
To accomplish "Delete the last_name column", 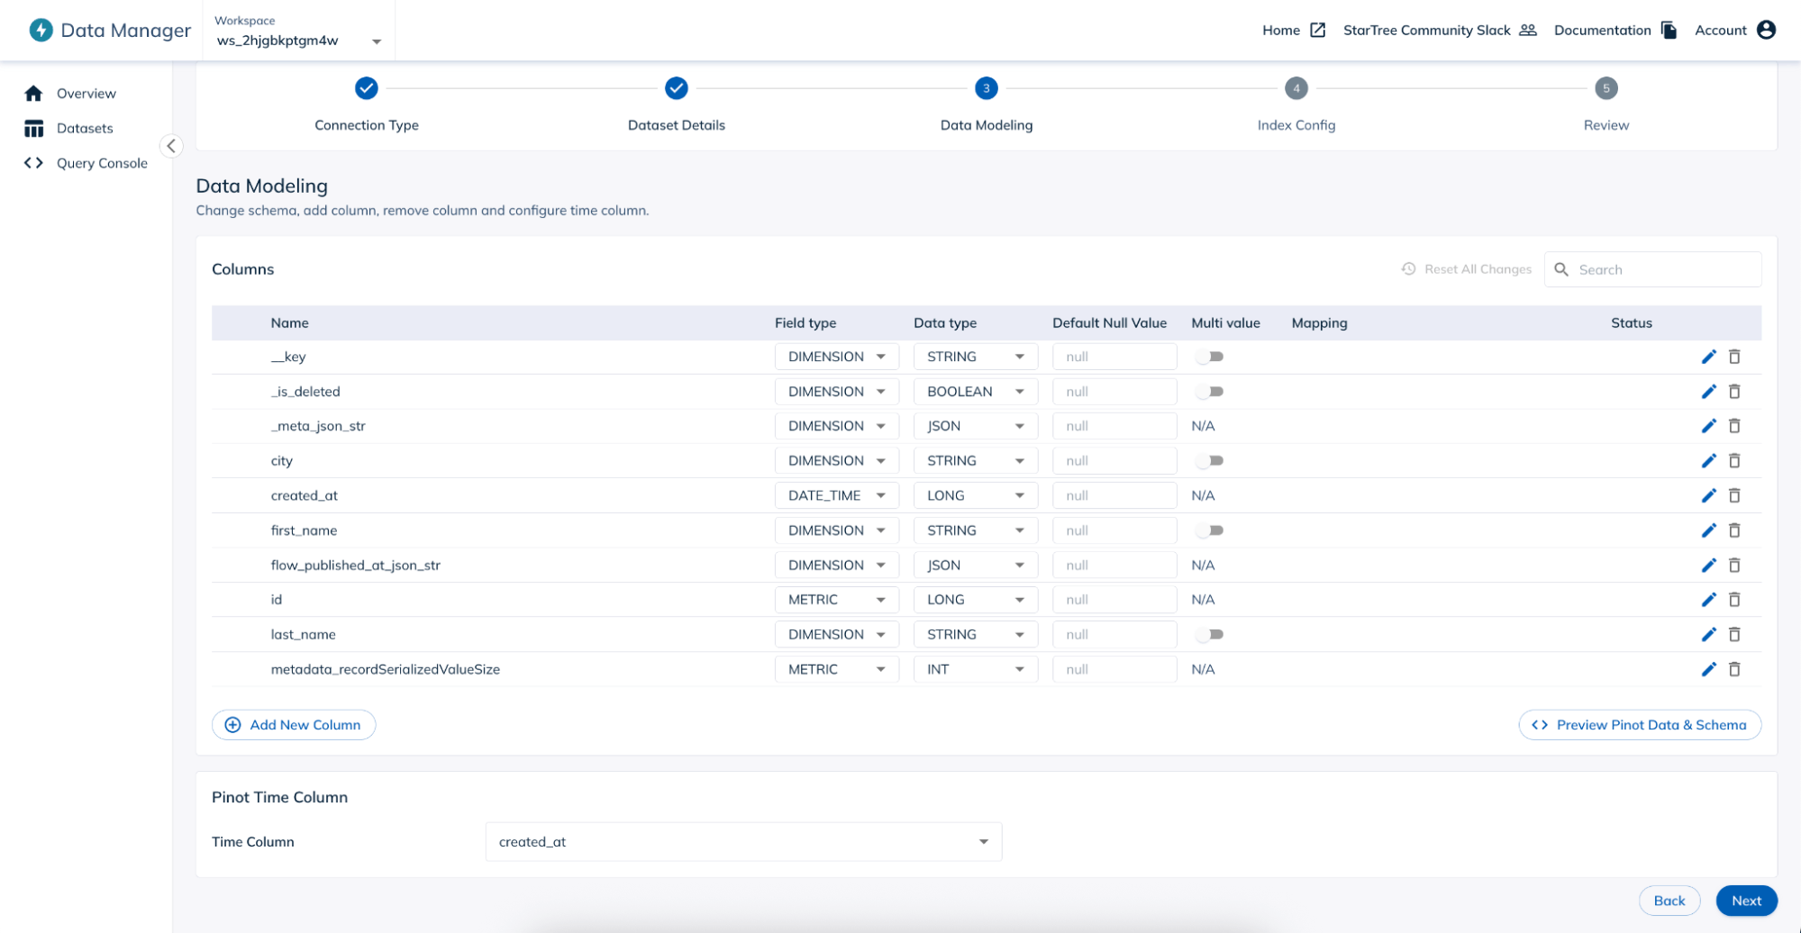I will [x=1734, y=635].
